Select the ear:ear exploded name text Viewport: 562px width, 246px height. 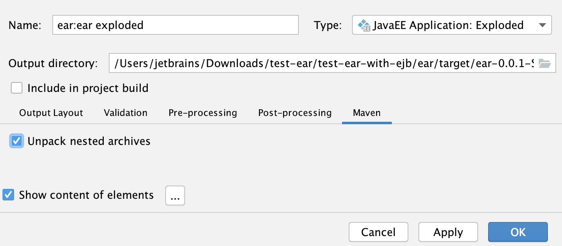pos(100,25)
